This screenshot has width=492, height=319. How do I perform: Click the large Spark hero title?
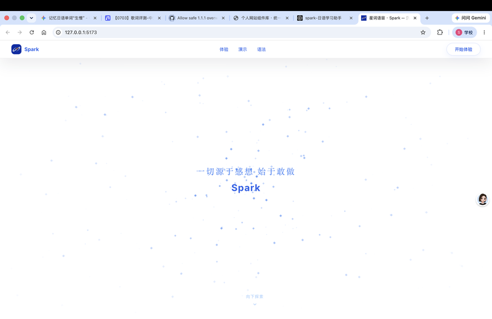pos(245,188)
